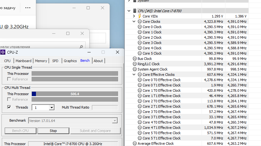Image resolution: width=261 pixels, height=146 pixels.
Task: Minimize the CPU-Z window
Action: [89, 52]
